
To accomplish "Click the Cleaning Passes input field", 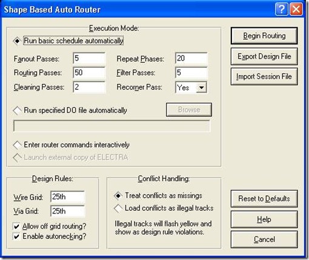I will coord(89,87).
